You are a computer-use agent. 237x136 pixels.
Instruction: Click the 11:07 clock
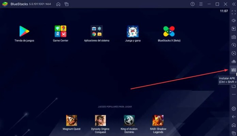point(224,11)
